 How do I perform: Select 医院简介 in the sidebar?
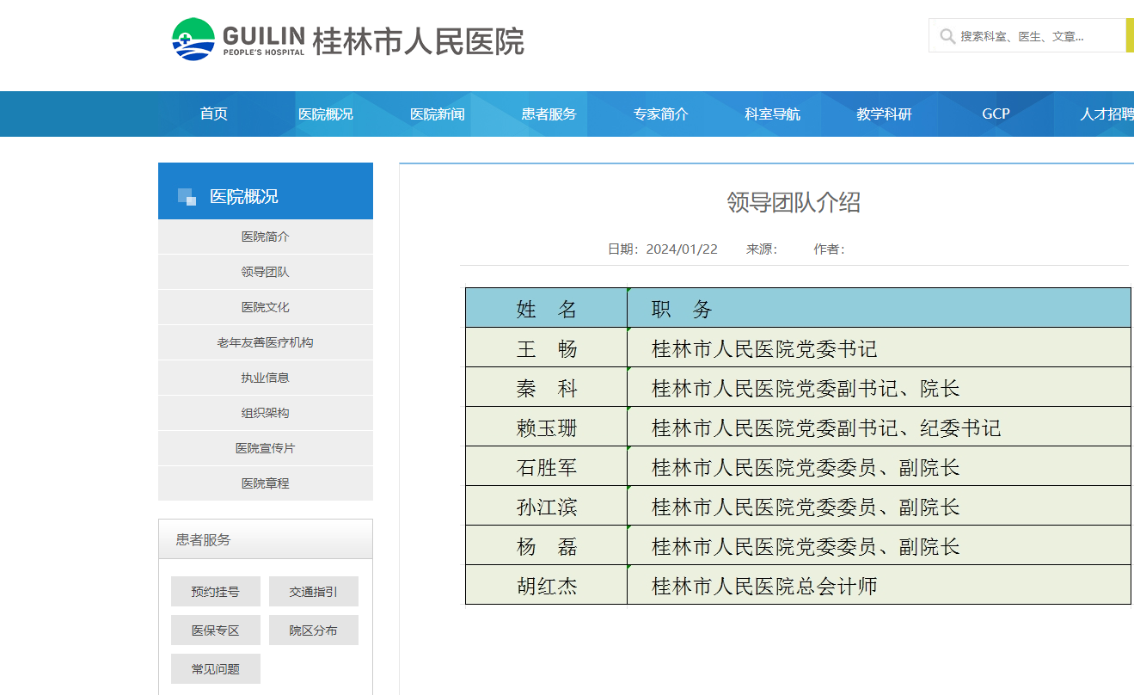[266, 237]
